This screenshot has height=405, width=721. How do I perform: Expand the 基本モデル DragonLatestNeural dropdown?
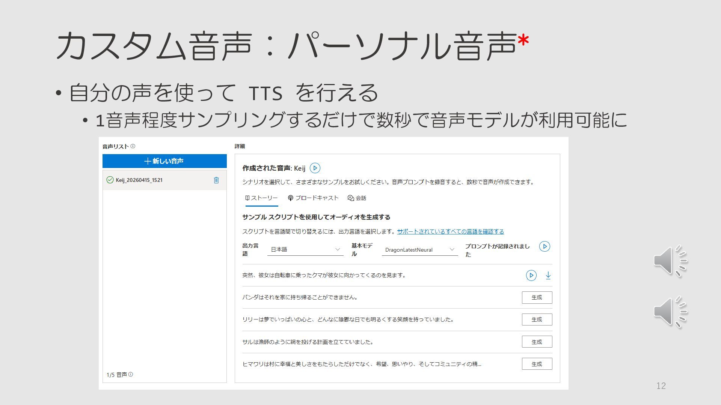coord(419,250)
